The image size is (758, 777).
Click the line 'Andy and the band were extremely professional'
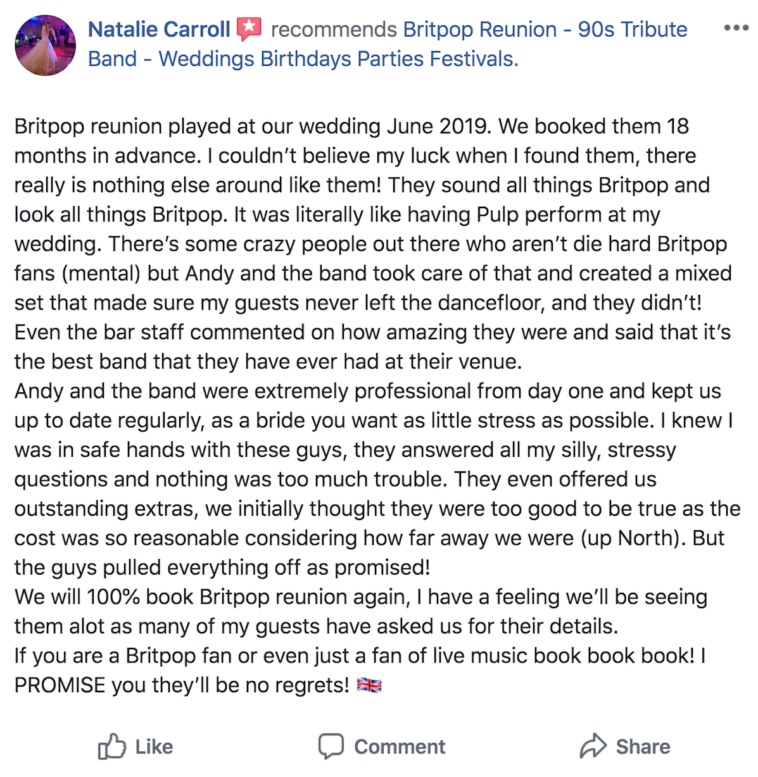click(368, 391)
